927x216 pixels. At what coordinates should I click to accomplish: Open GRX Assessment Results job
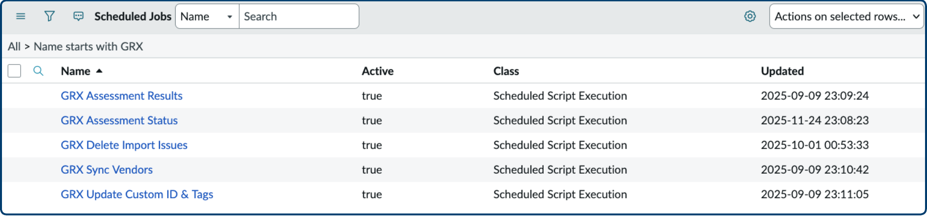point(121,96)
